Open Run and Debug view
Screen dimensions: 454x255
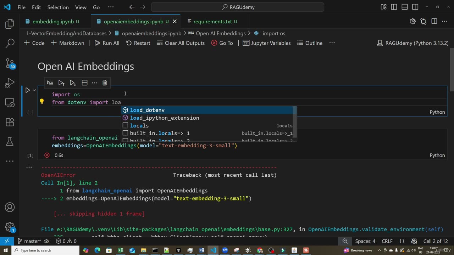(x=10, y=83)
